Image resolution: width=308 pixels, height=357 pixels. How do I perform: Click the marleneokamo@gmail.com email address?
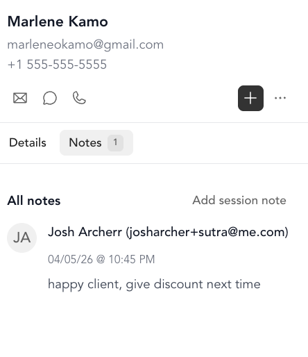[x=85, y=44]
